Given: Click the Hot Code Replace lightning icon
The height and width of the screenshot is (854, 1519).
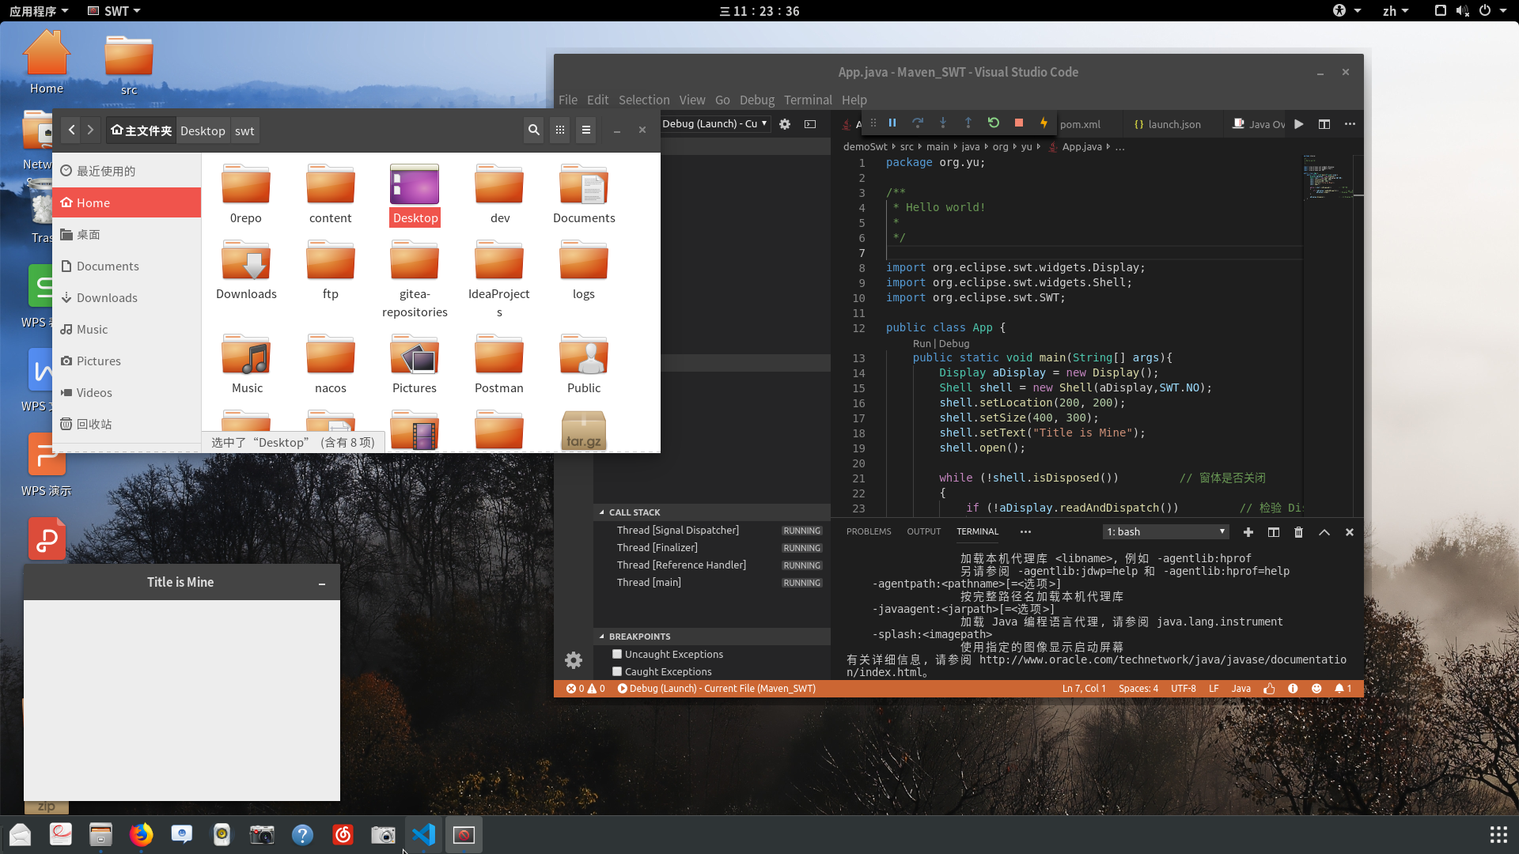Looking at the screenshot, I should click(x=1044, y=123).
